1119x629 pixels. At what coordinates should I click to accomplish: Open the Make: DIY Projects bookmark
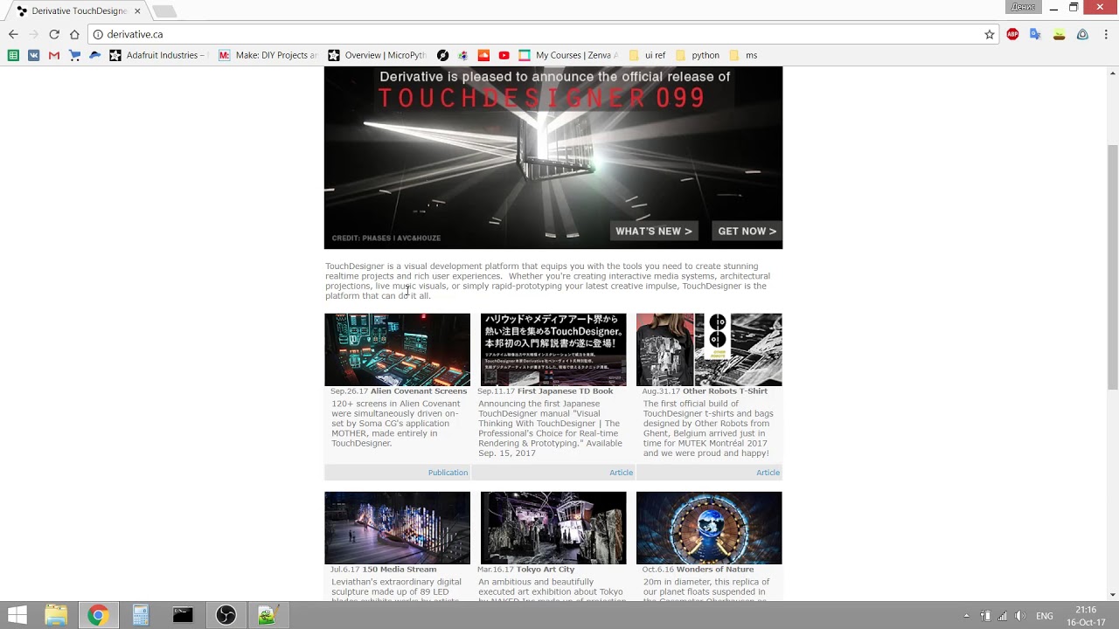point(268,55)
